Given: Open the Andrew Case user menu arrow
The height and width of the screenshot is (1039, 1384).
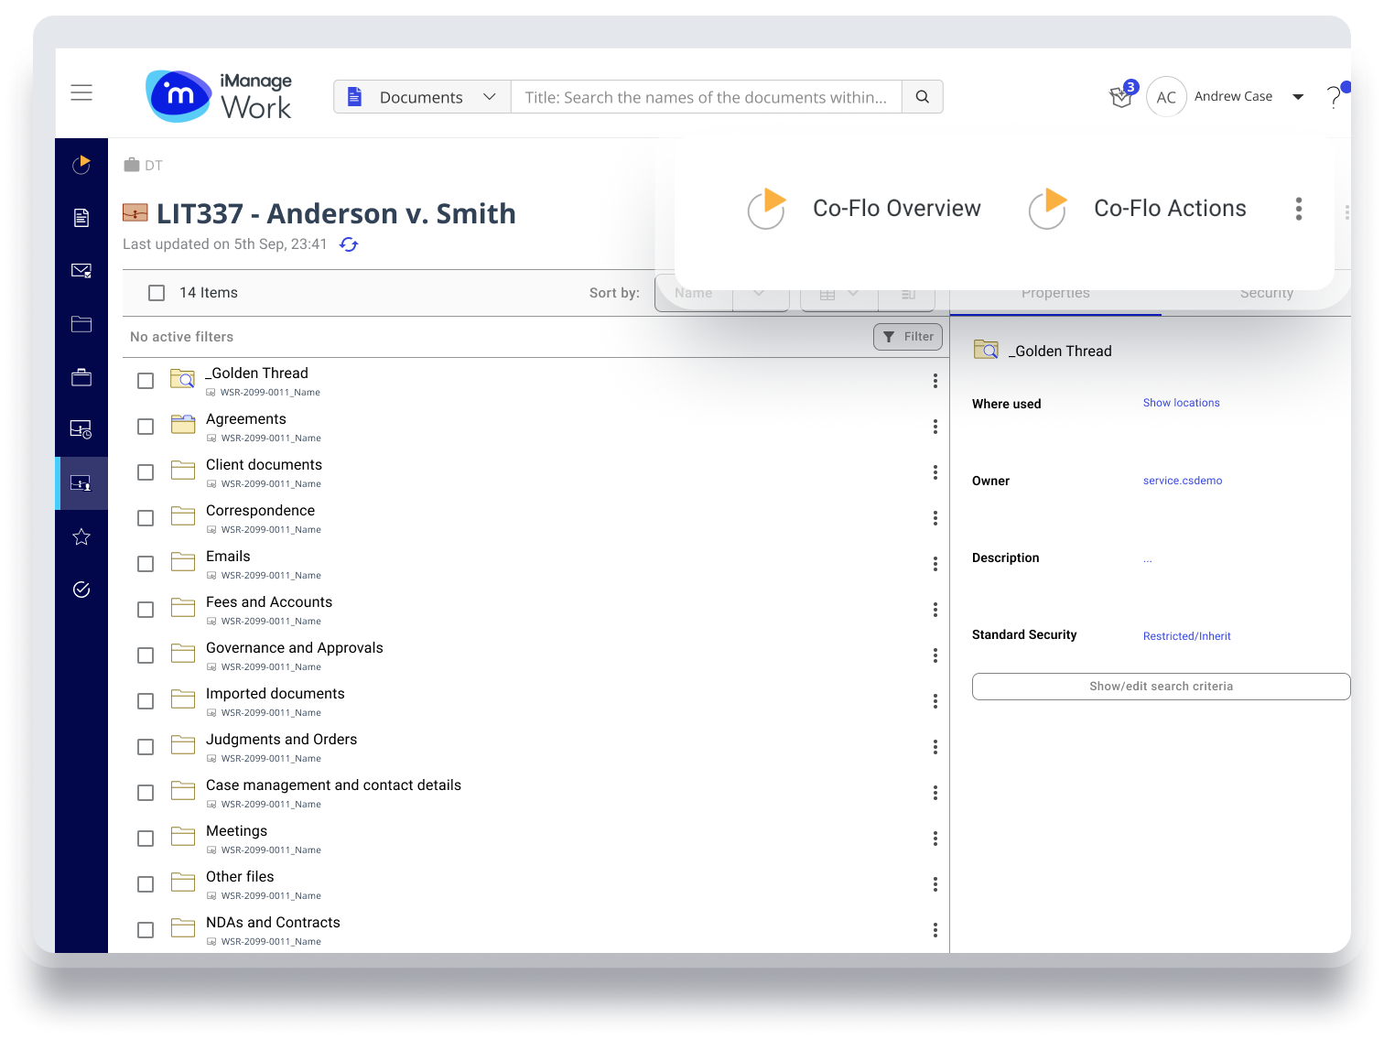Looking at the screenshot, I should pyautogui.click(x=1297, y=97).
